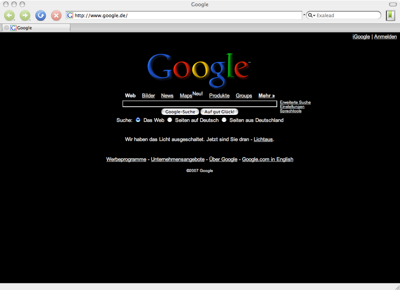Click the '©2007 Google' copyright text
Screen dimensions: 400x290
[x=200, y=171]
